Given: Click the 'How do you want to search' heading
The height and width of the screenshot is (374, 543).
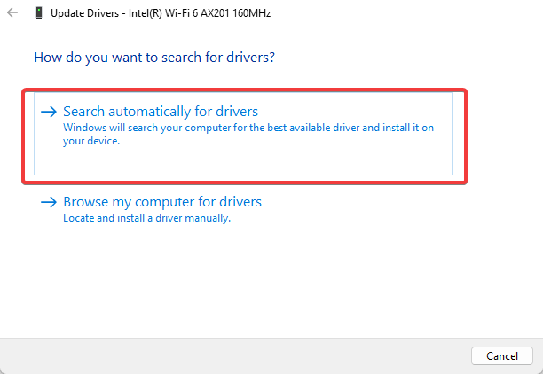Looking at the screenshot, I should (x=154, y=58).
